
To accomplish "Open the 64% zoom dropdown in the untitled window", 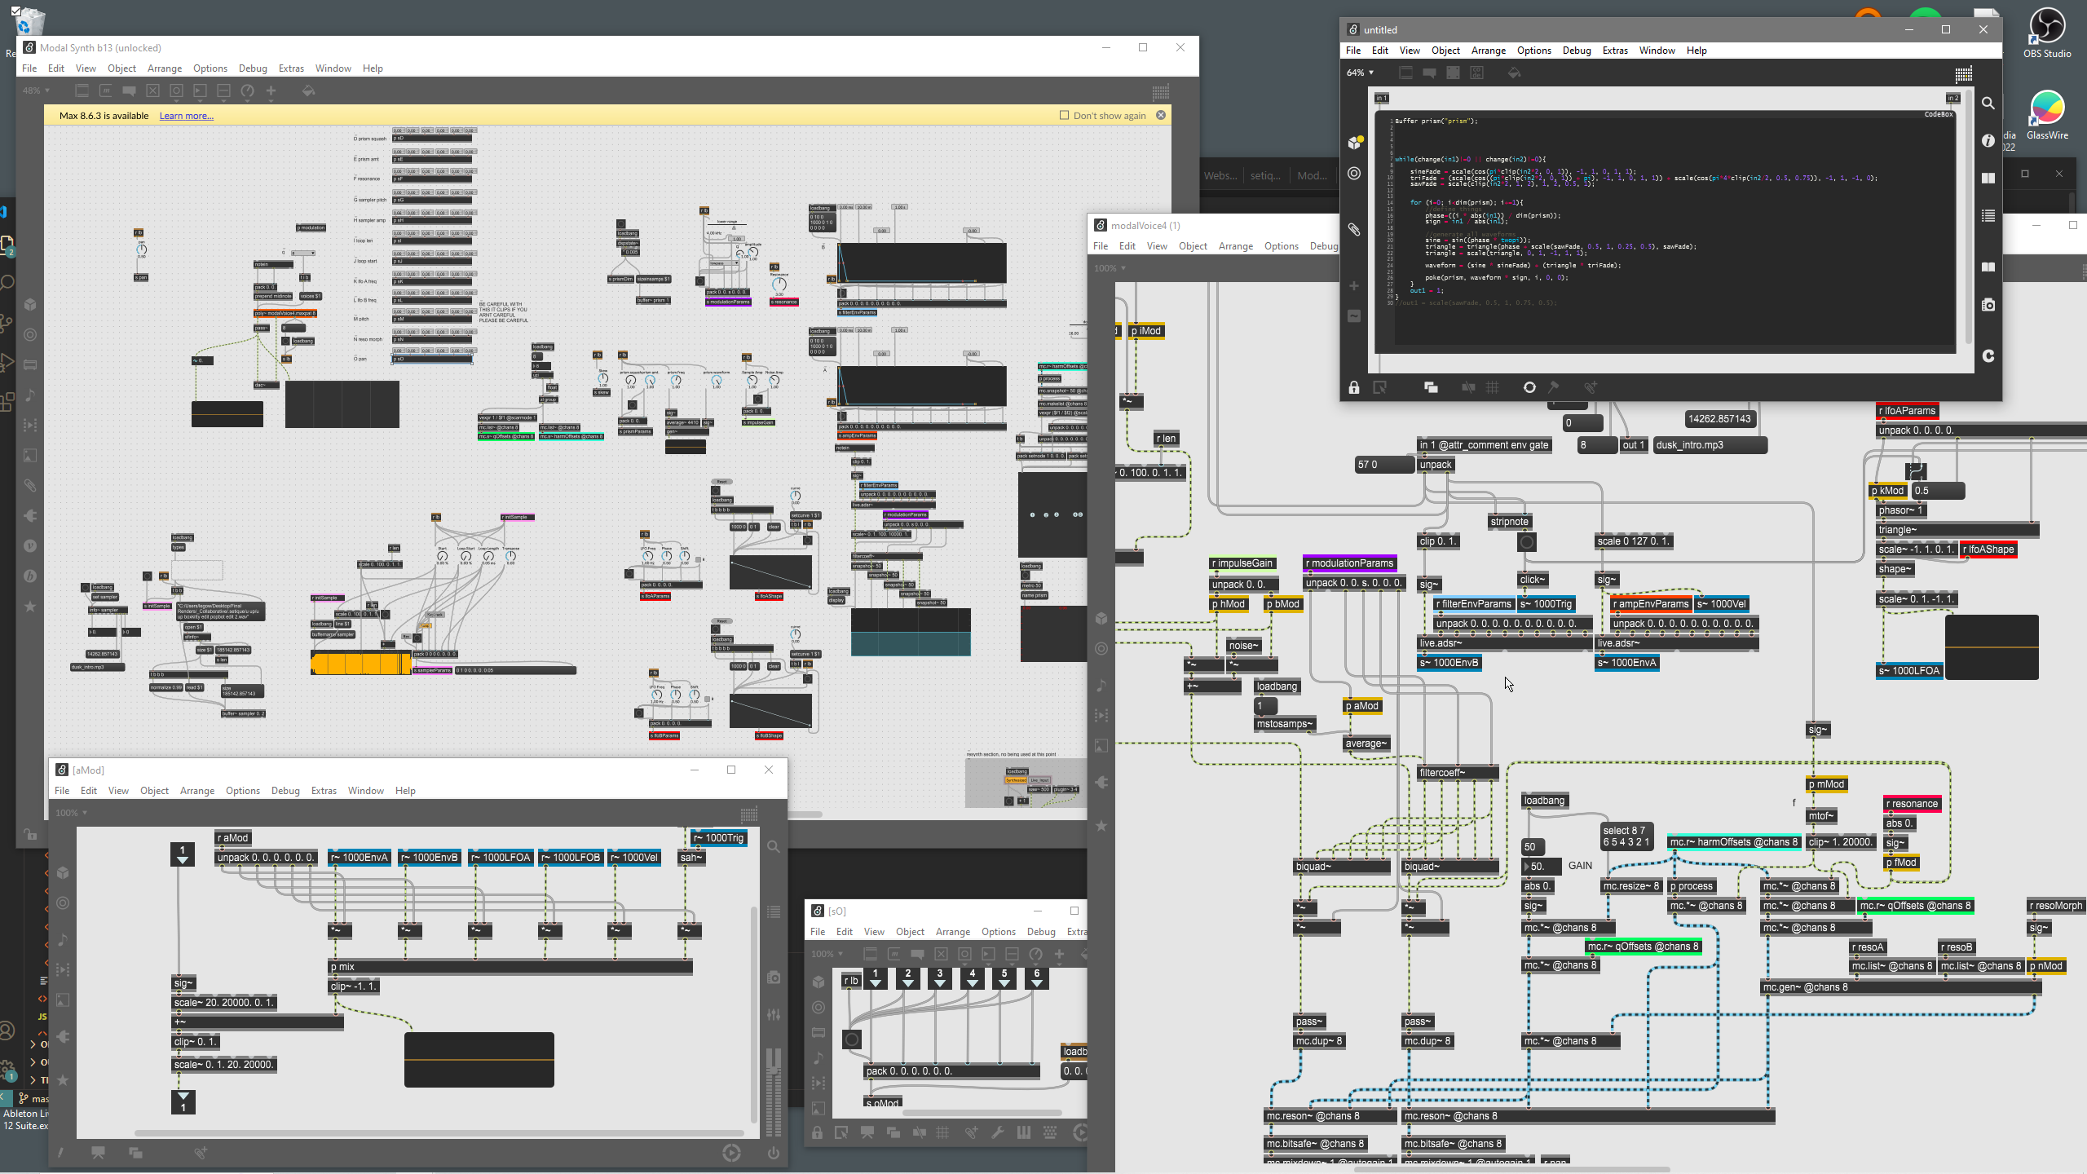I will click(x=1361, y=73).
